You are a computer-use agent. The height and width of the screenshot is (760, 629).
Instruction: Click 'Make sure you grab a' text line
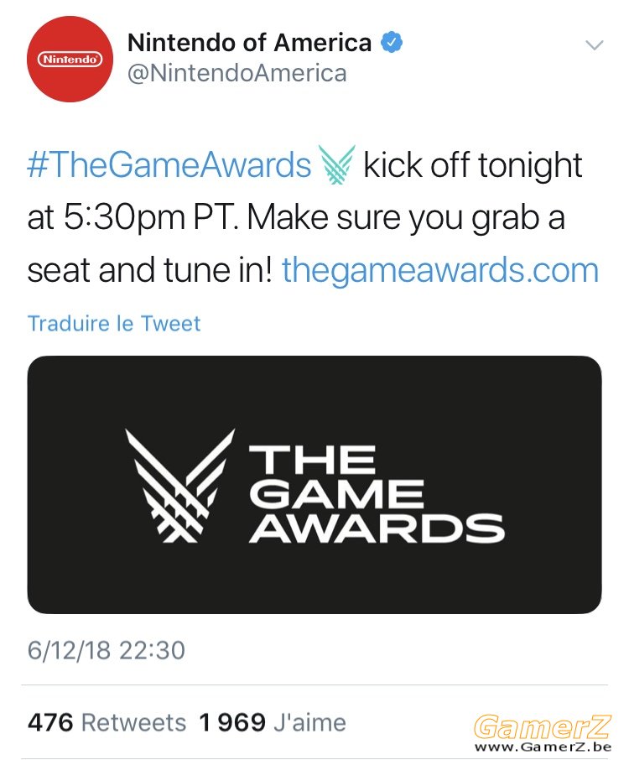point(406,217)
